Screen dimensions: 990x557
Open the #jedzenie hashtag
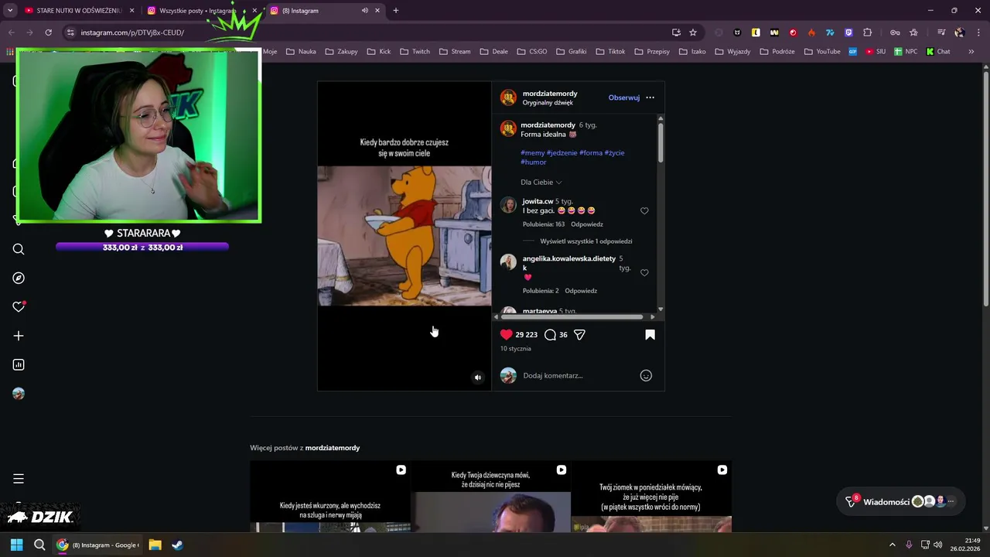562,152
